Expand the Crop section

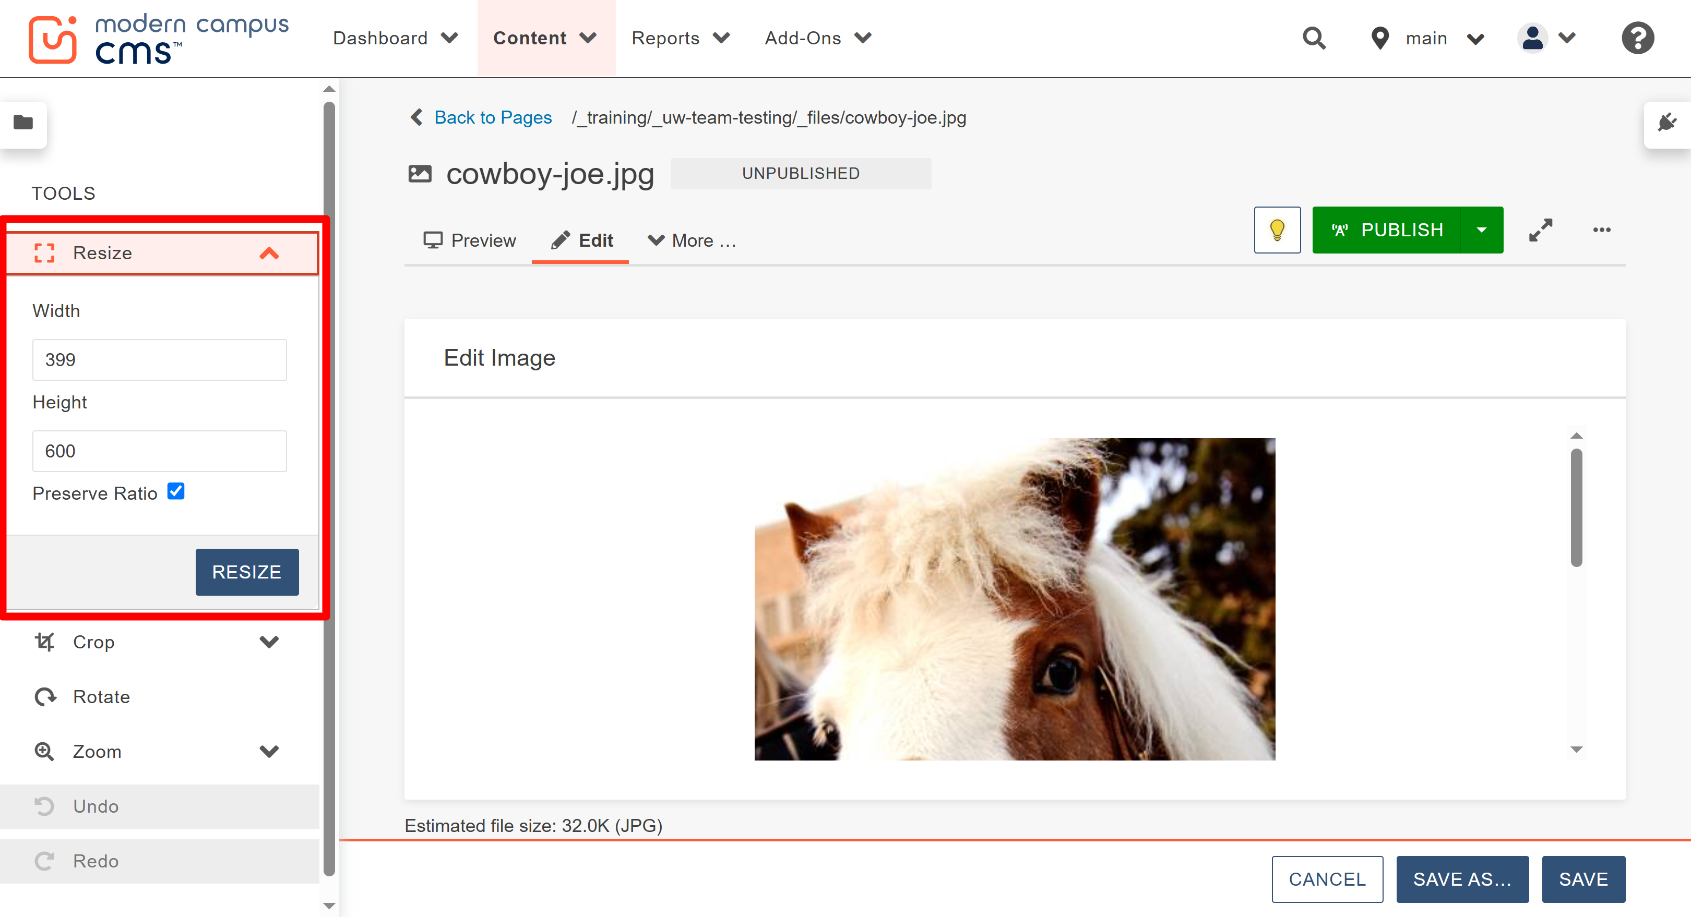(269, 642)
